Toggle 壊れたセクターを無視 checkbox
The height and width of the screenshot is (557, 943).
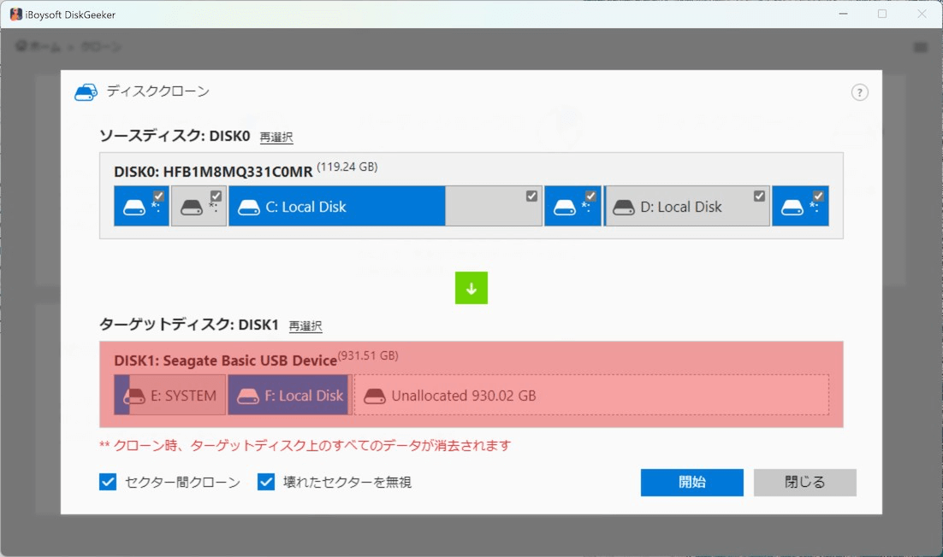(x=266, y=482)
